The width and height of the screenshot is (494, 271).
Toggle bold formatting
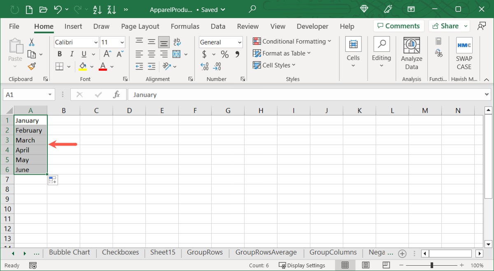(x=59, y=54)
